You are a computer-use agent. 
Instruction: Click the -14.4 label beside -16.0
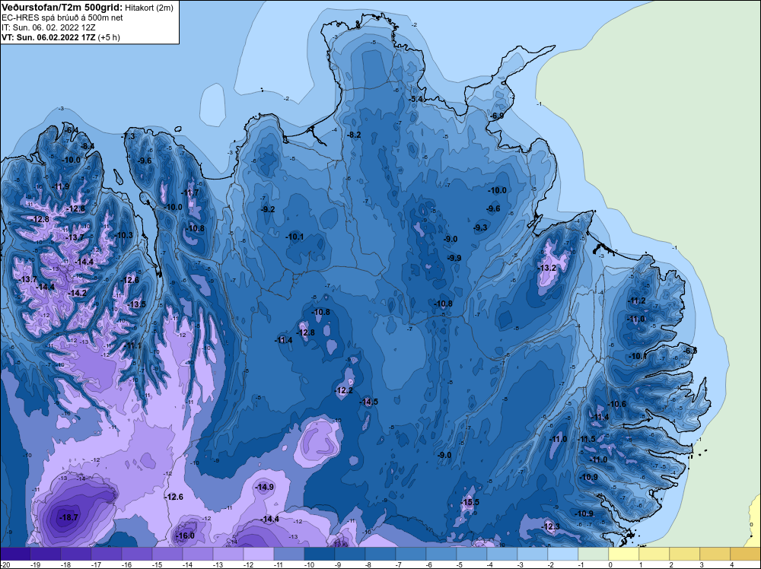point(270,519)
